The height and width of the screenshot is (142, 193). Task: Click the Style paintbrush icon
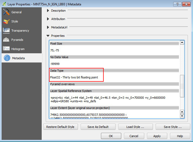coord(6,21)
